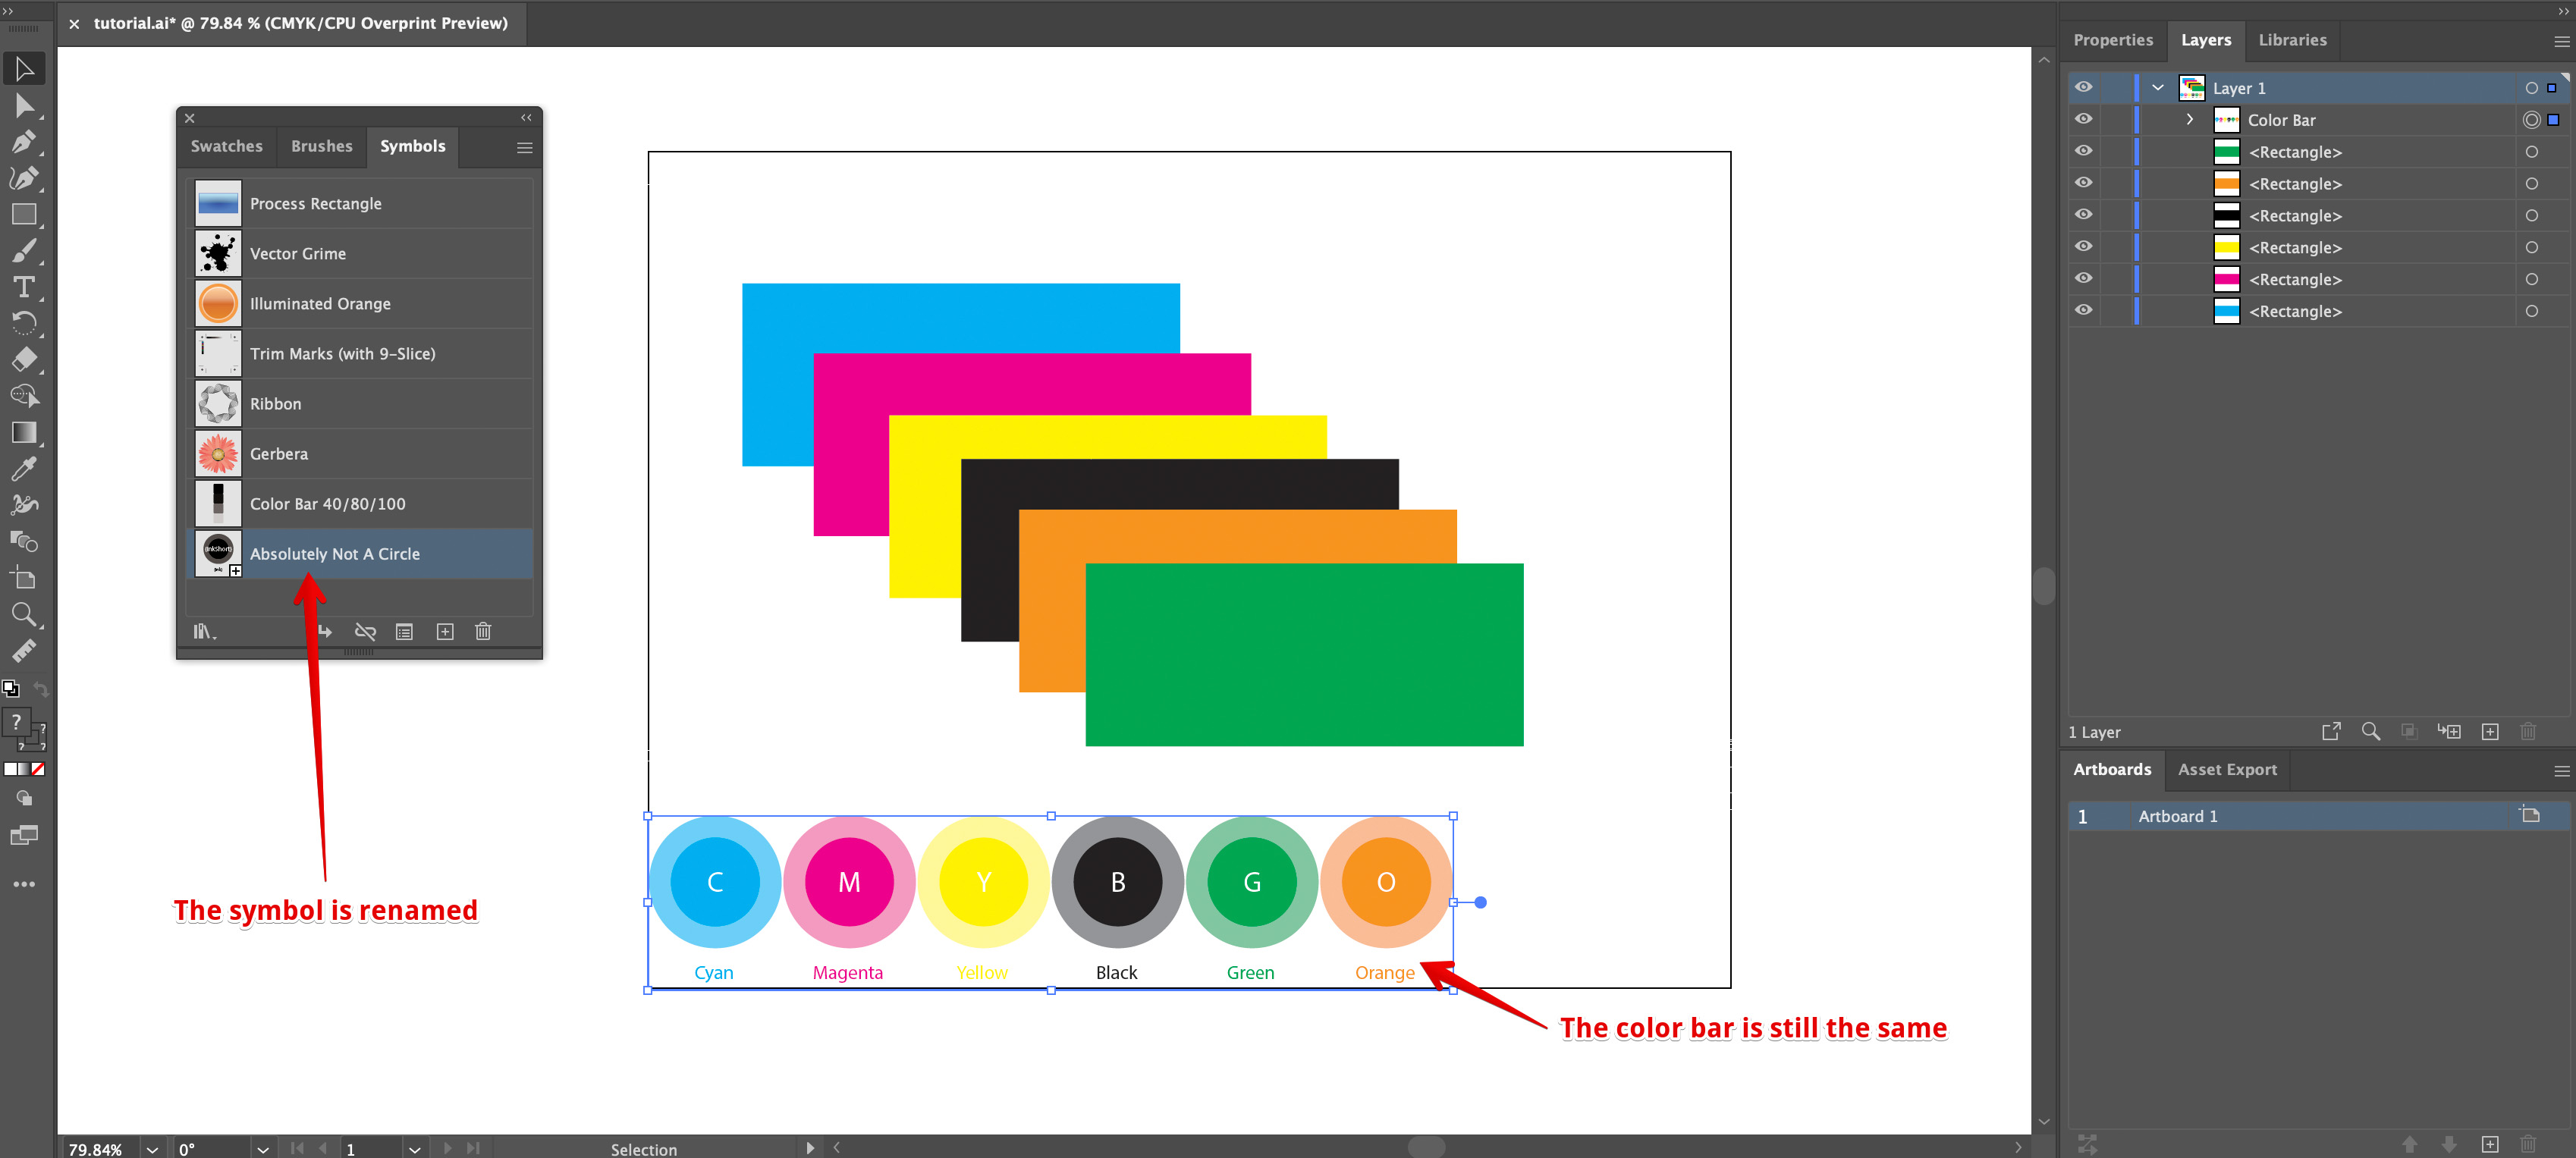Select the Gerbera symbol thumbnail
The height and width of the screenshot is (1158, 2576).
click(217, 453)
